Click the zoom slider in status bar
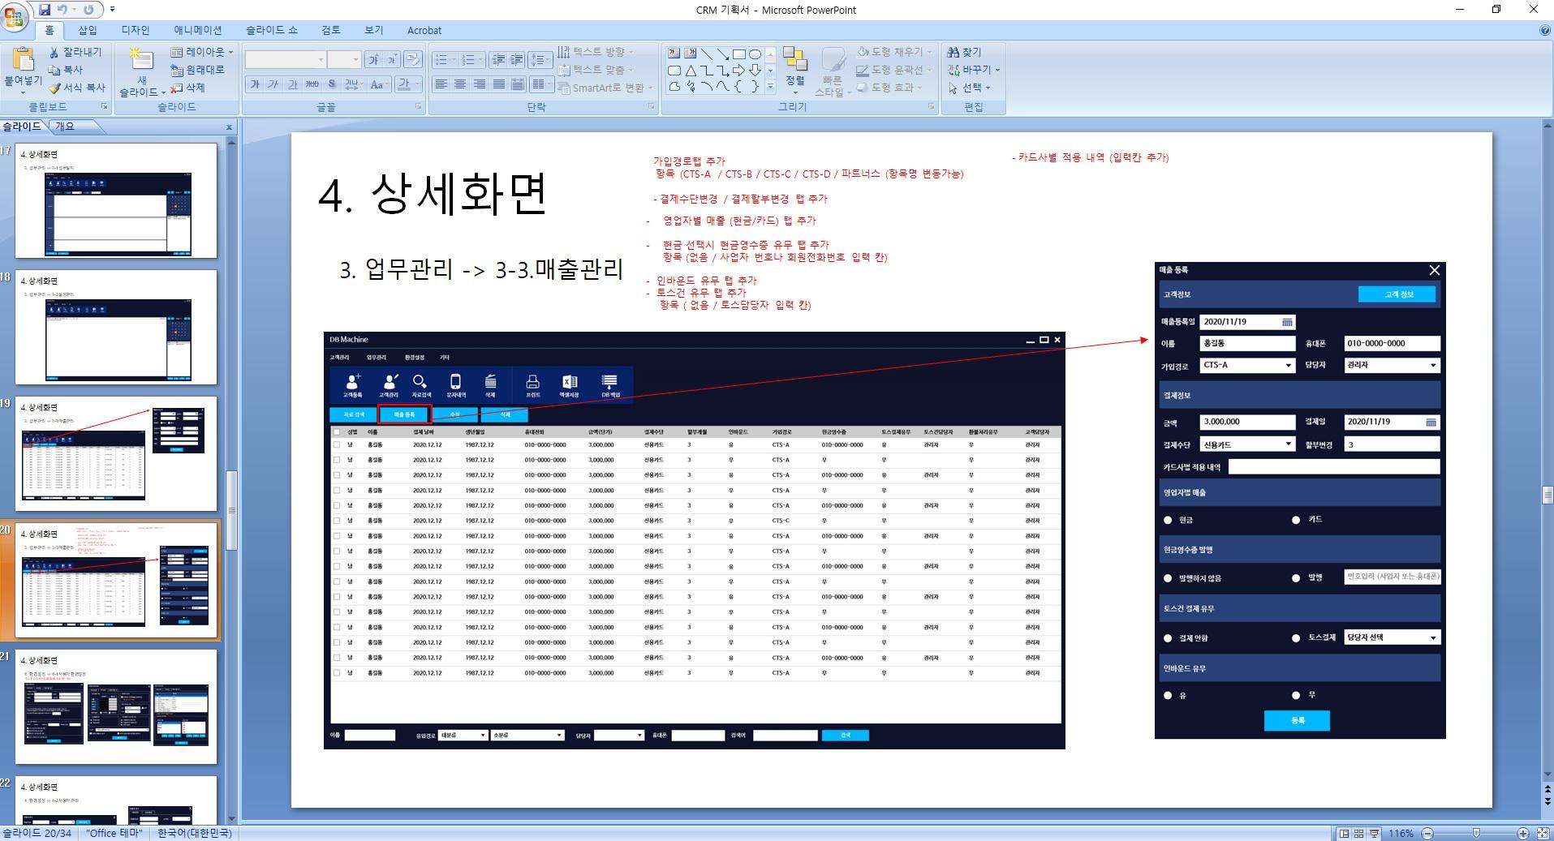The width and height of the screenshot is (1554, 841). (x=1475, y=834)
